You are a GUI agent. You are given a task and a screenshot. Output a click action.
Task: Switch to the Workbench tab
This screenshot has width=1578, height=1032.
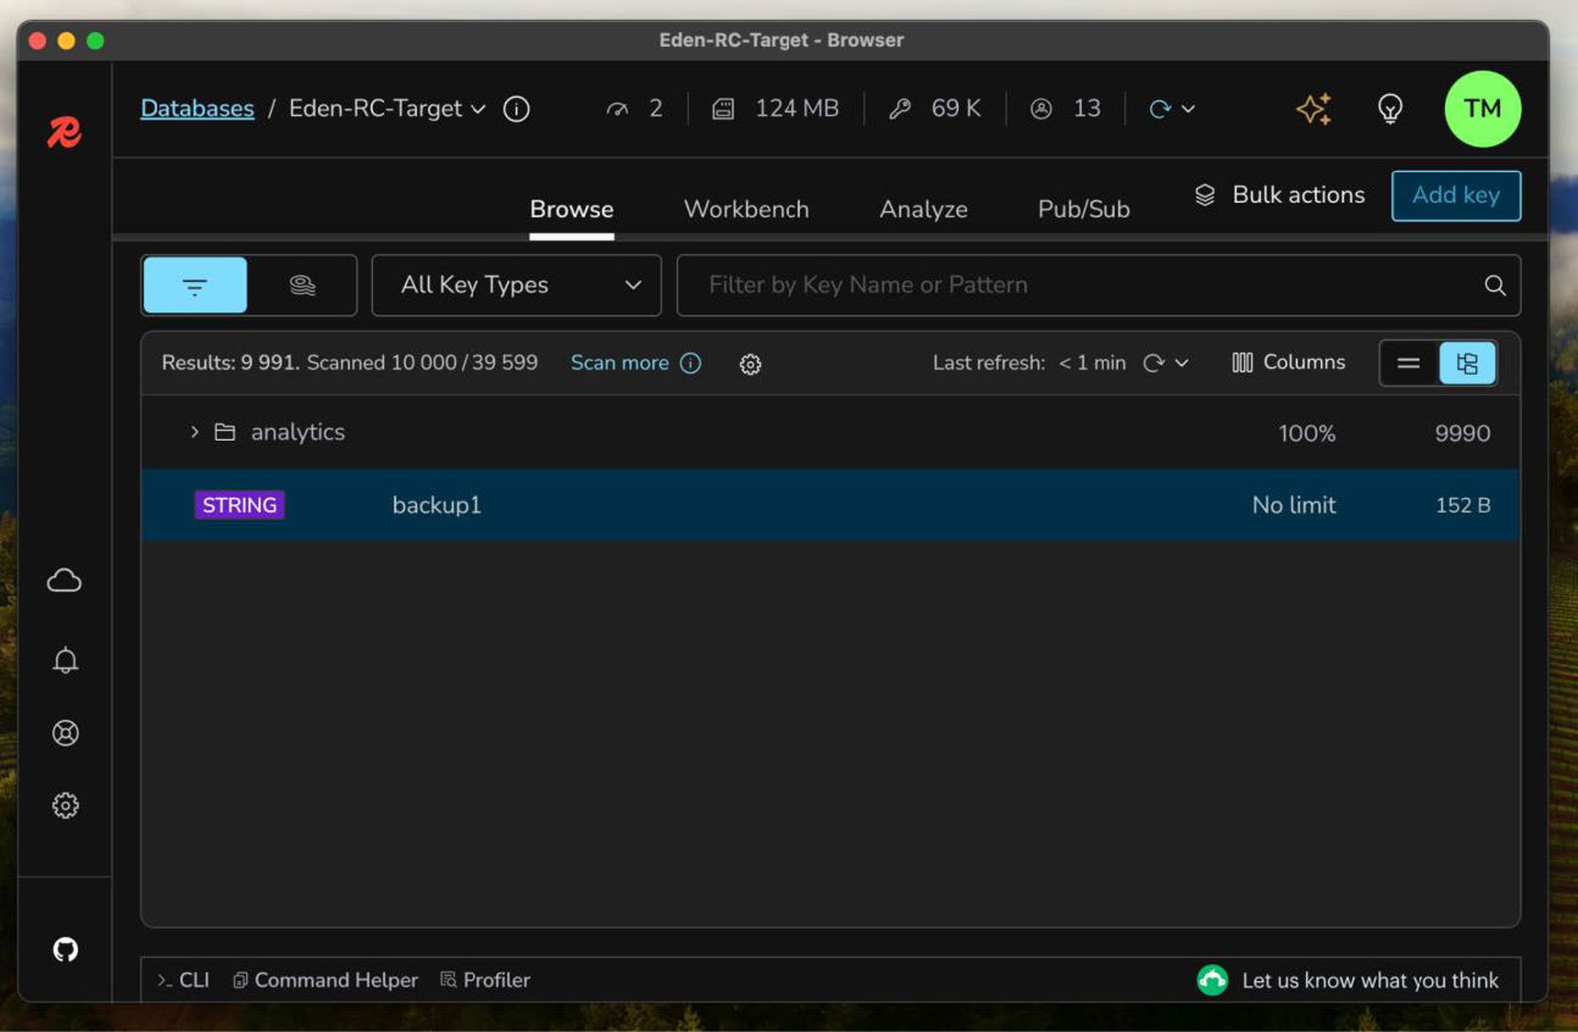pos(746,210)
